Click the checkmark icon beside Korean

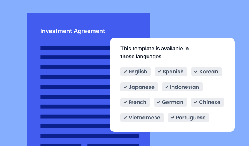coord(196,72)
